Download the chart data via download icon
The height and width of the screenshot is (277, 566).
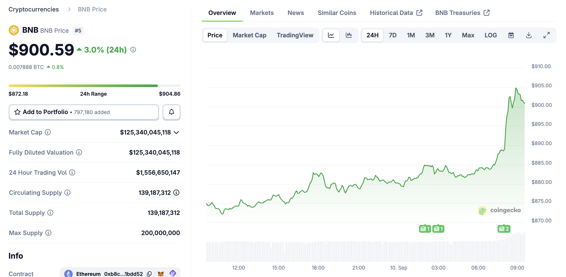pyautogui.click(x=529, y=35)
